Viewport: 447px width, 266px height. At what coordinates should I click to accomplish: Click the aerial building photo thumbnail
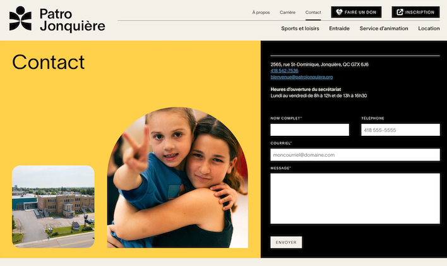tap(53, 207)
